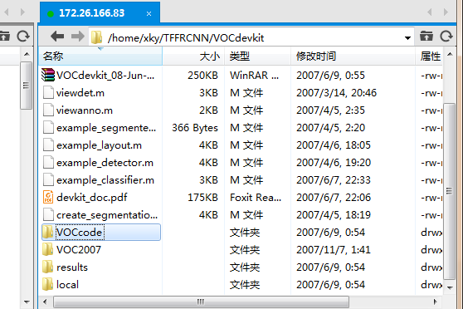Click the results folder name
This screenshot has height=309, width=463.
72,267
